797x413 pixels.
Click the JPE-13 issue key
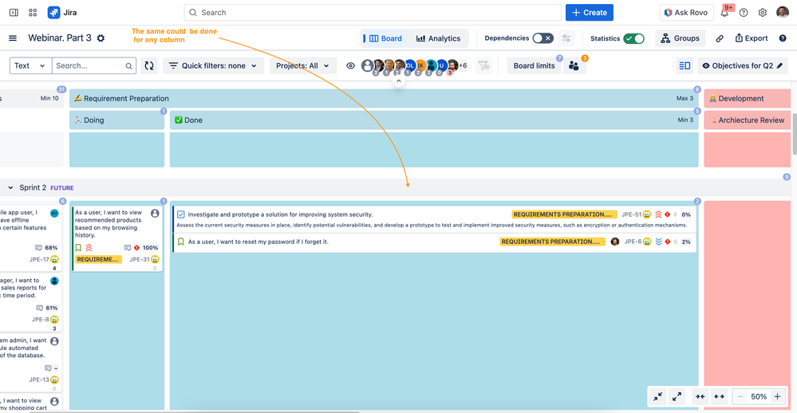pos(39,380)
